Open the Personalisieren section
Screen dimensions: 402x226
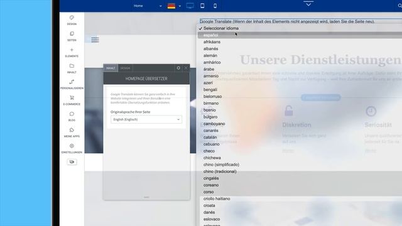pos(72,85)
